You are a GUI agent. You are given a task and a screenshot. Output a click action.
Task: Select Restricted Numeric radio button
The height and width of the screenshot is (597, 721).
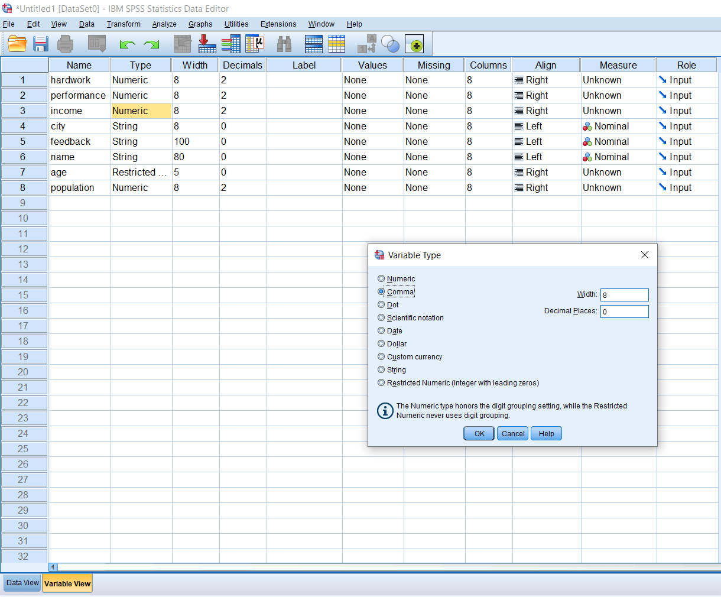(381, 382)
